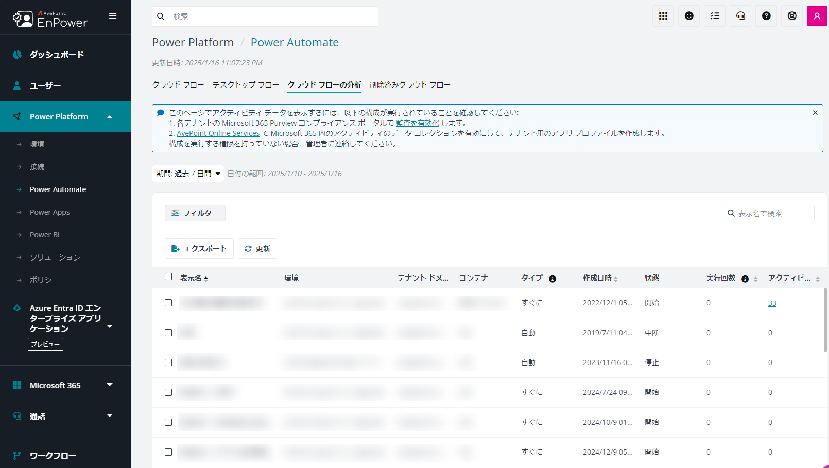
Task: Open Power BI in the sidebar
Action: coord(45,235)
